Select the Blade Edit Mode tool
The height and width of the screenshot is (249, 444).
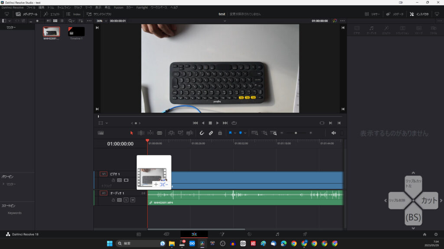(x=160, y=133)
